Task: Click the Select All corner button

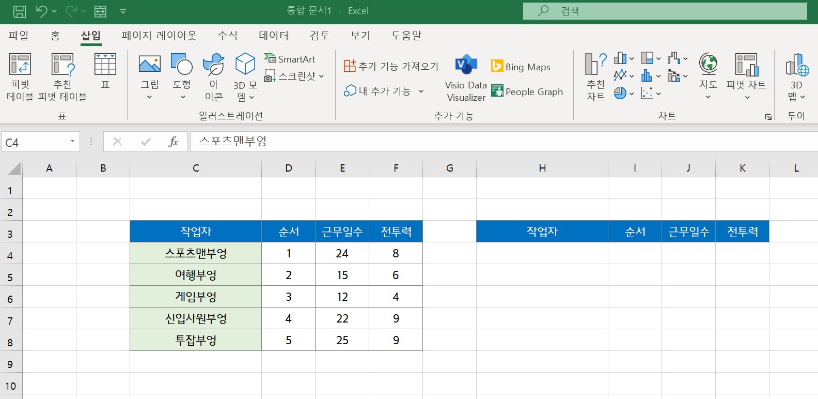Action: click(x=11, y=168)
